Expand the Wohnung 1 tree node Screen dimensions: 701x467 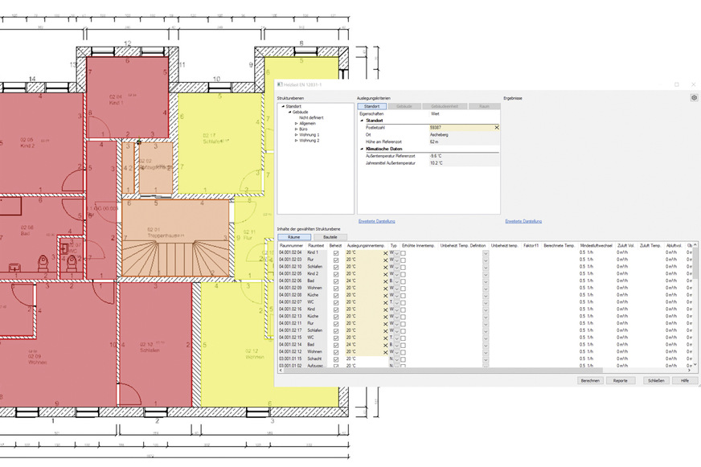click(x=296, y=134)
